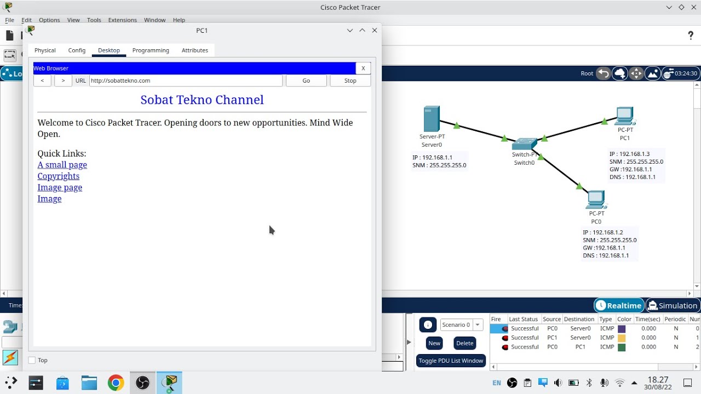Open the application launcher in the taskbar
The image size is (701, 394).
coord(10,382)
